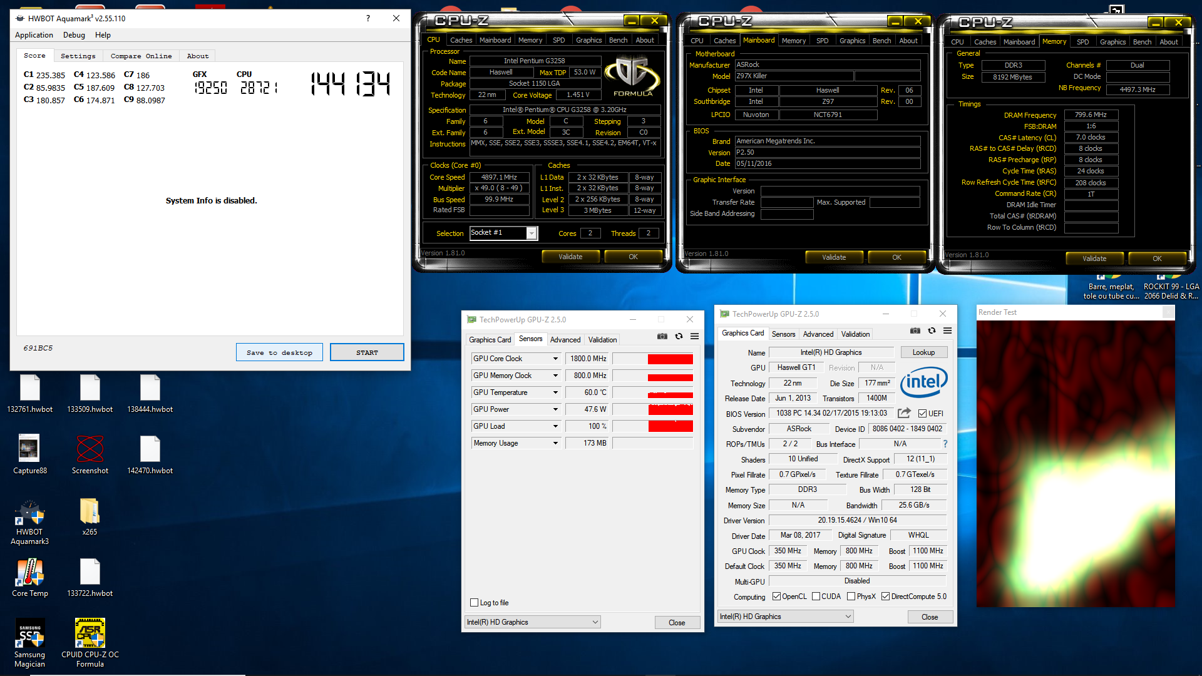Toggle DirectCompute 5.0 checkbox
The height and width of the screenshot is (676, 1202).
[x=885, y=597]
